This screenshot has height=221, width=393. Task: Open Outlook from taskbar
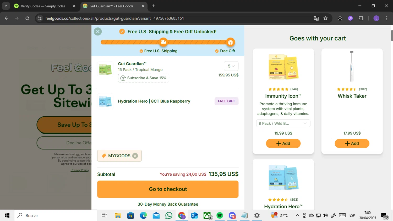[x=194, y=216]
